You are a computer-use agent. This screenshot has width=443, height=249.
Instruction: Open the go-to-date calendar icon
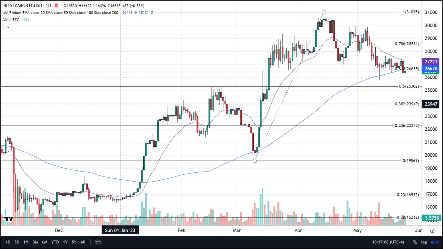click(98, 242)
